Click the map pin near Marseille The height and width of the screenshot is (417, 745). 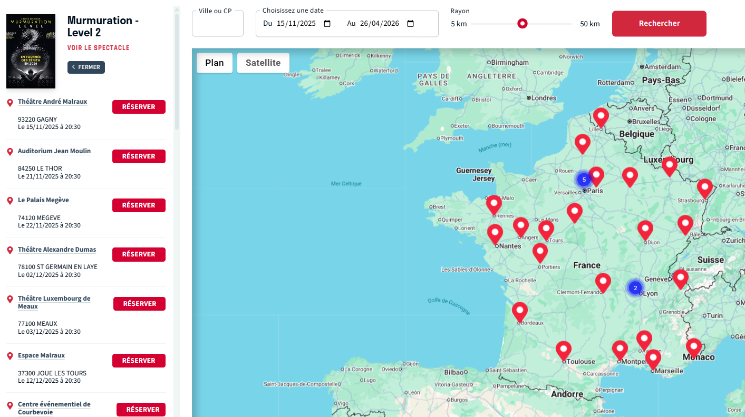point(653,358)
